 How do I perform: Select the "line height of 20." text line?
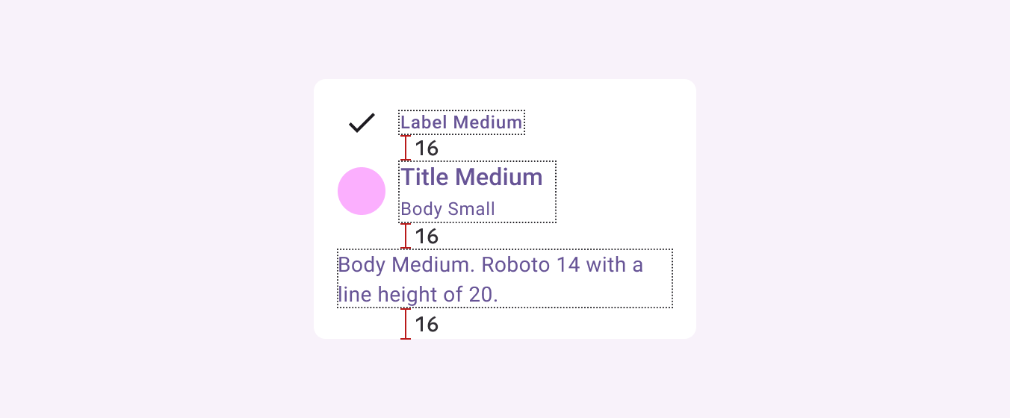tap(418, 295)
